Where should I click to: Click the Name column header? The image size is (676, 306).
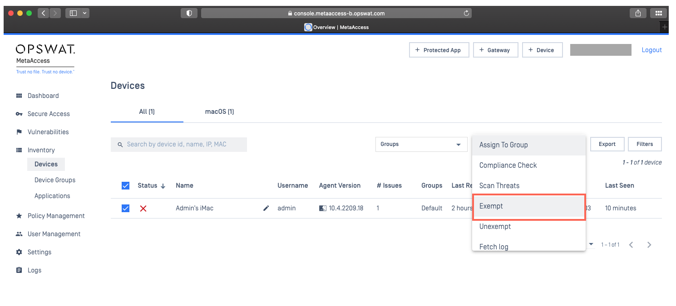tap(184, 185)
